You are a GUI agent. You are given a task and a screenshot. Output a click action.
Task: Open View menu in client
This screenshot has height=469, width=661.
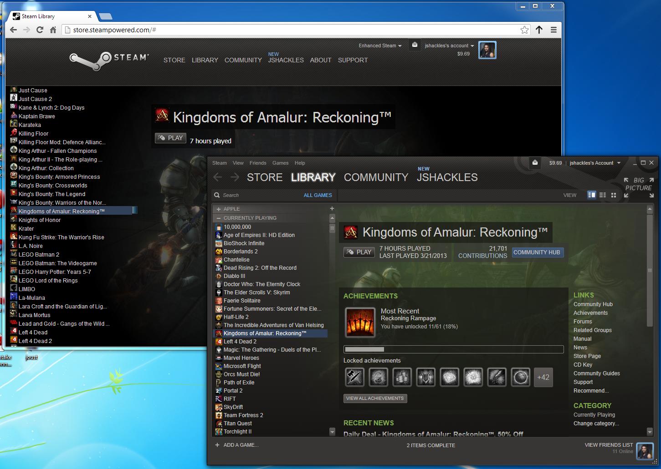coord(238,163)
